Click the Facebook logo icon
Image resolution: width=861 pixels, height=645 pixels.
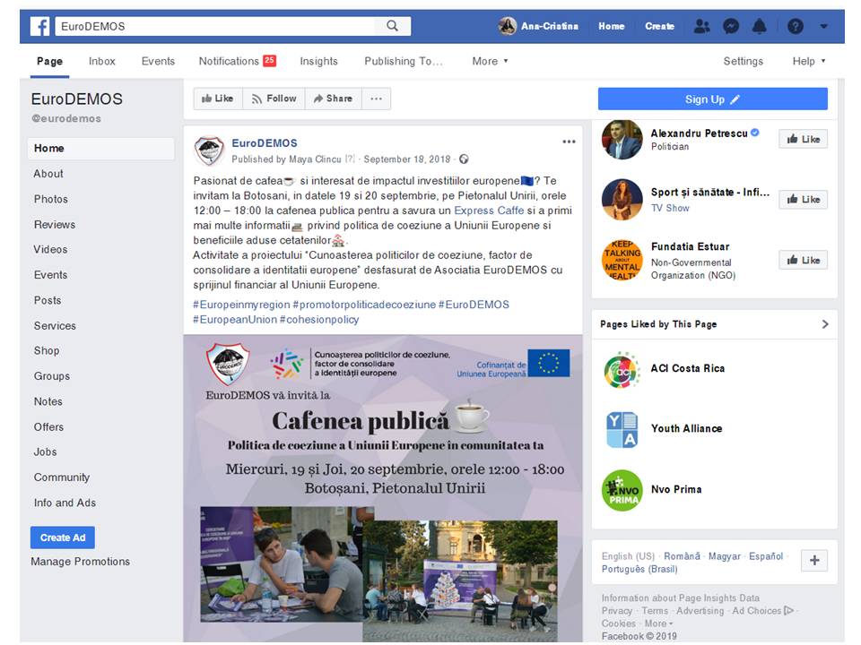pos(39,26)
